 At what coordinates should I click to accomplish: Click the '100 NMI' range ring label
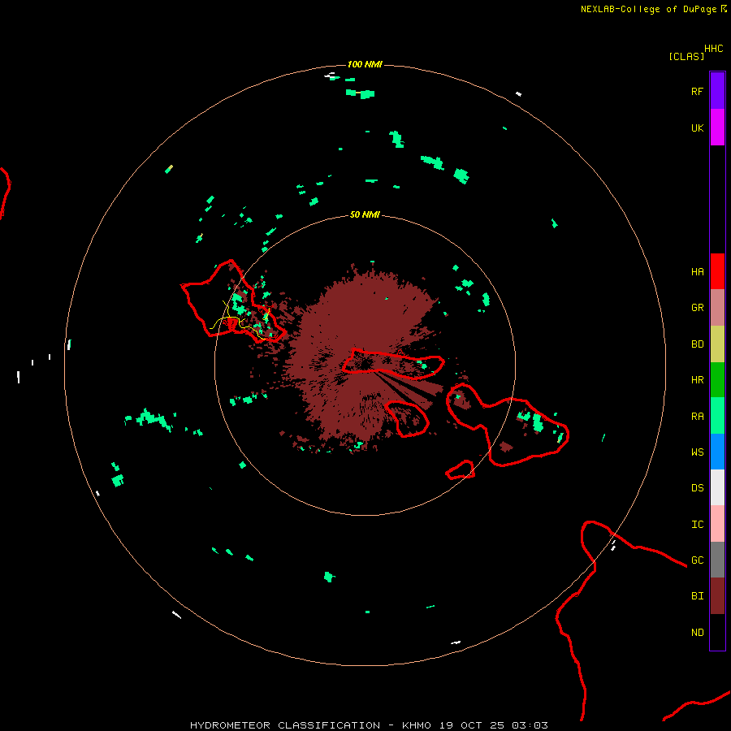[365, 64]
